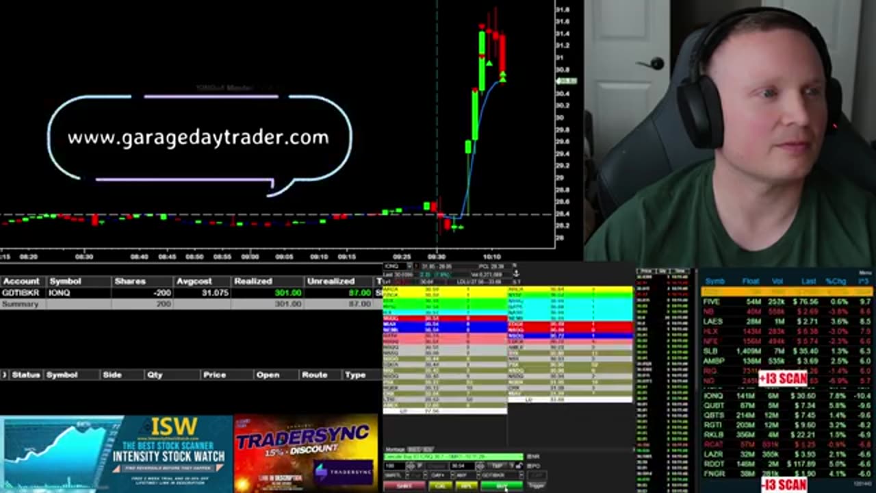Click the 301.00 realized value in IONQ row
Image resolution: width=876 pixels, height=493 pixels.
[x=287, y=292]
